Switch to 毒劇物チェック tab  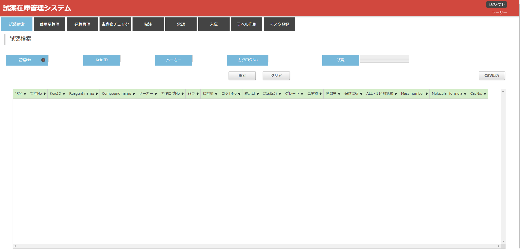coord(115,24)
